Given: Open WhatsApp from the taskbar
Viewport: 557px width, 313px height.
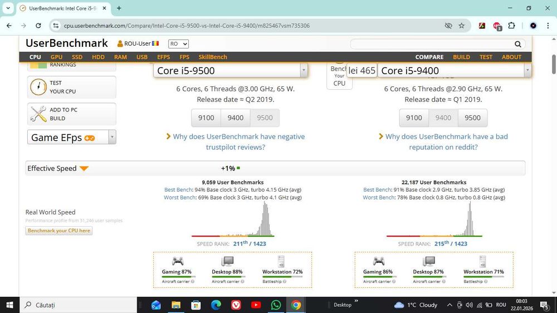Looking at the screenshot, I should (276, 305).
